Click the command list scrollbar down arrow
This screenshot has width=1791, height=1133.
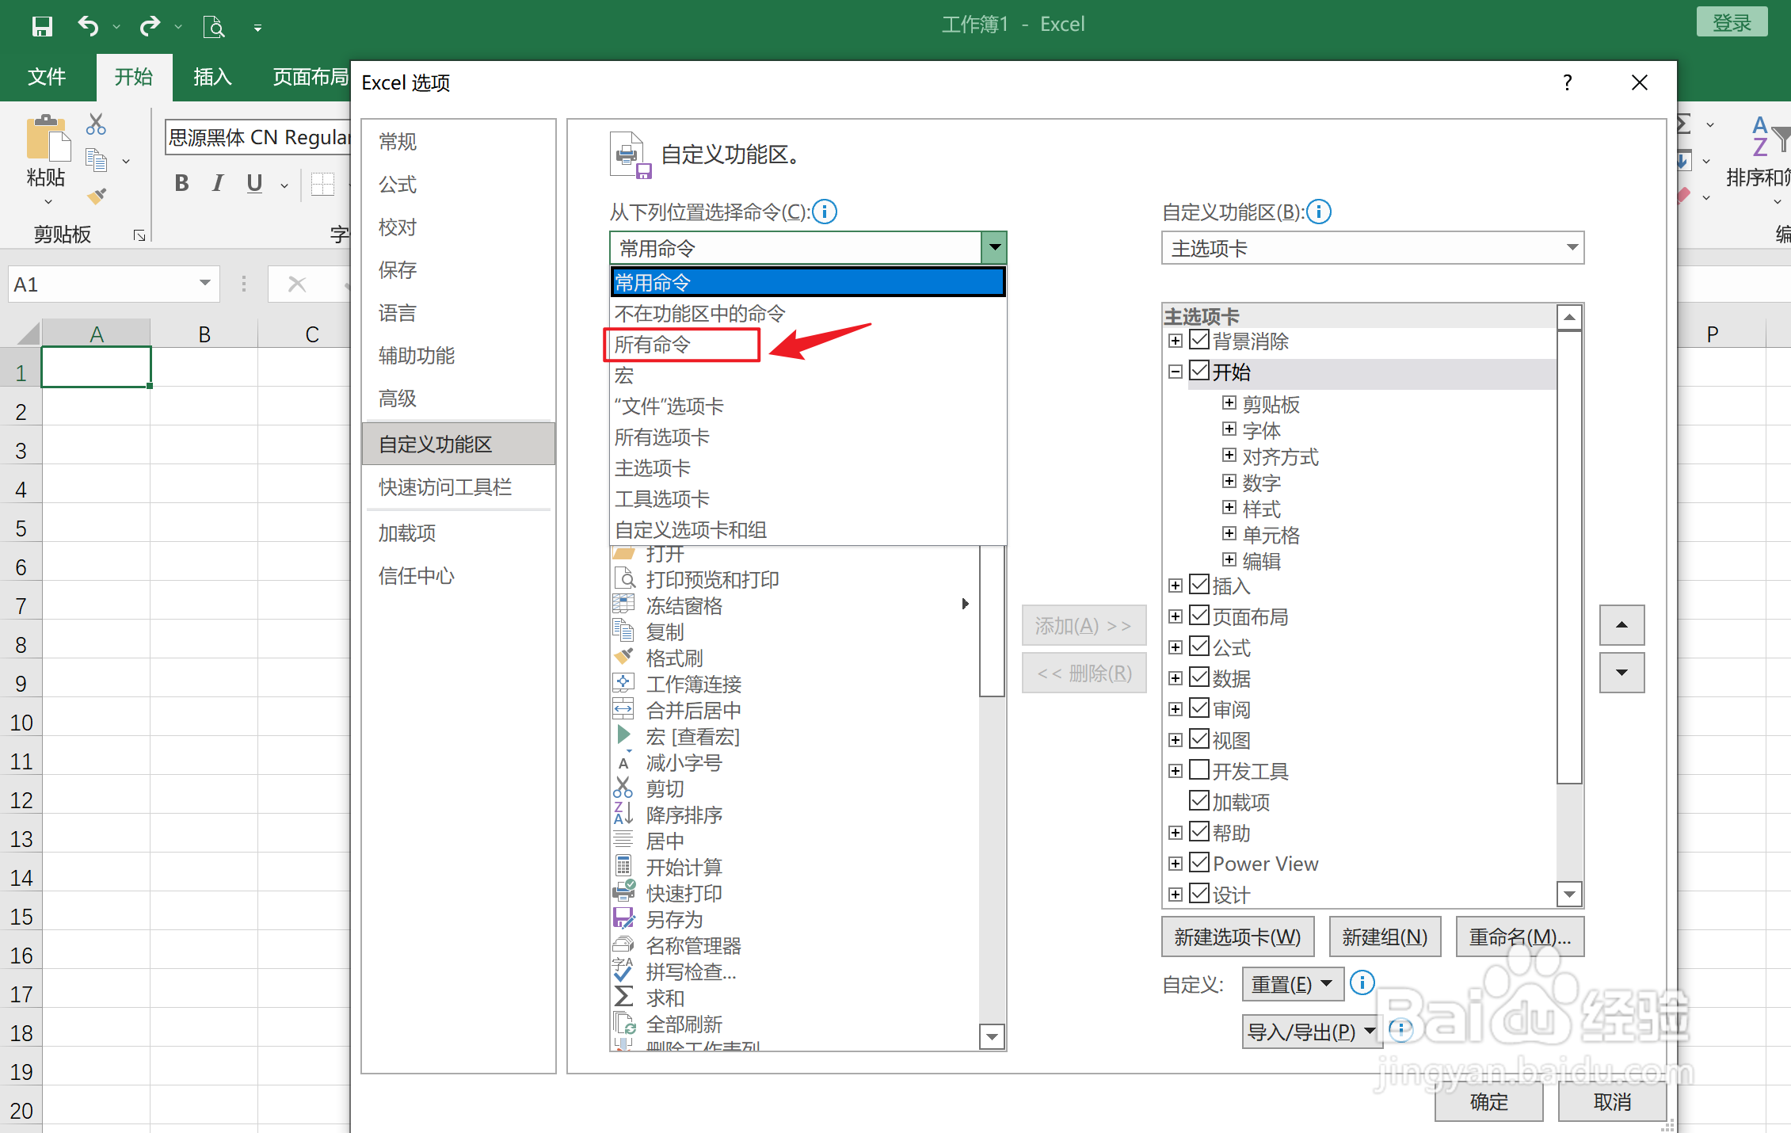992,1036
